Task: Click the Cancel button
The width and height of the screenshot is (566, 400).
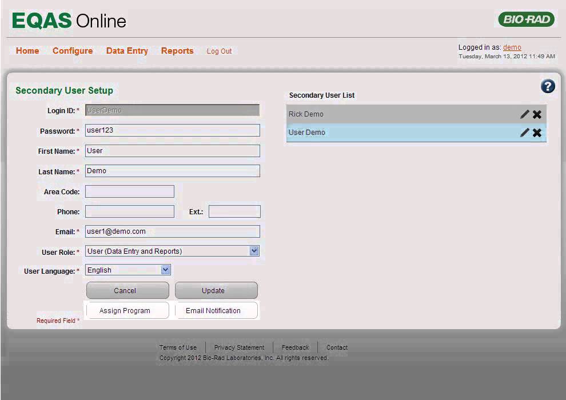Action: (x=127, y=290)
